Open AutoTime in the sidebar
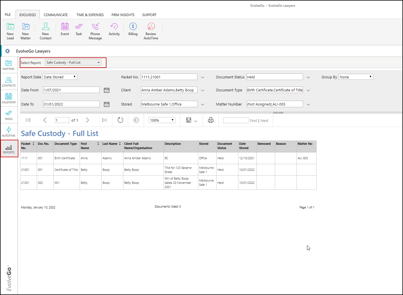The height and width of the screenshot is (295, 403). 9,132
